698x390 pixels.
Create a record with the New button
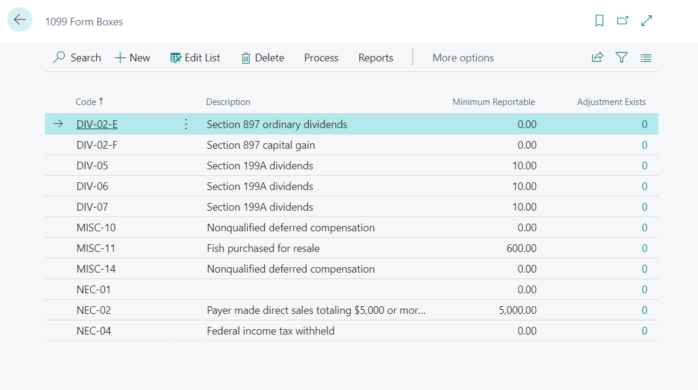tap(132, 57)
